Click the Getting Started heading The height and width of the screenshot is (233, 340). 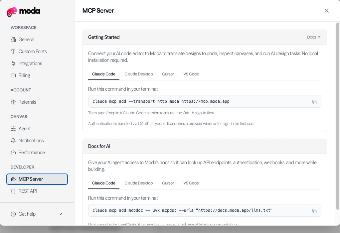coord(104,37)
